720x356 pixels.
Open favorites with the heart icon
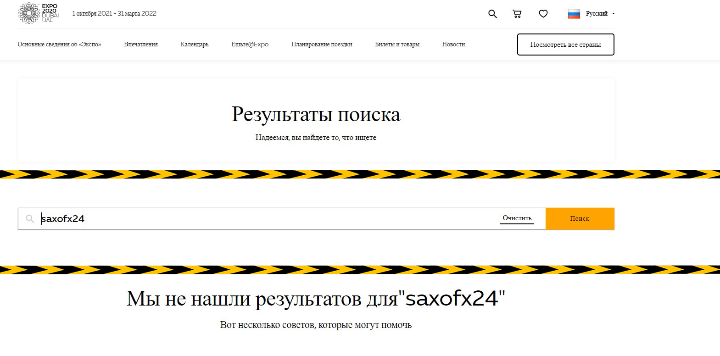[543, 14]
